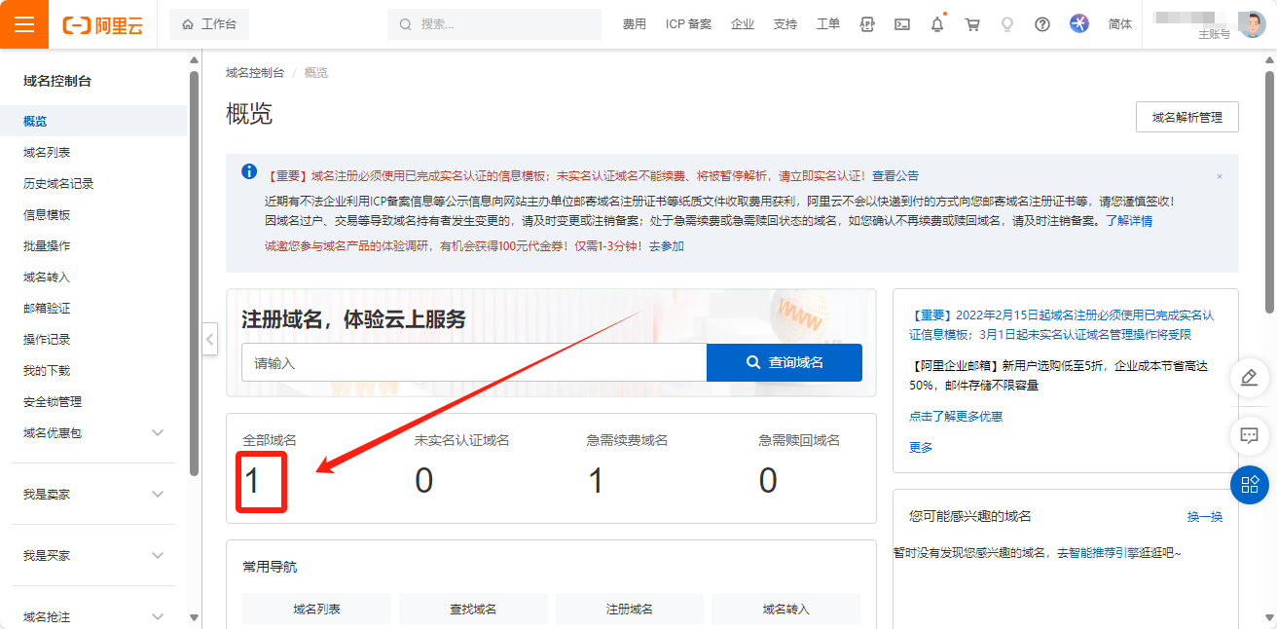Select 域名列表 in the left sidebar
Image resolution: width=1277 pixels, height=629 pixels.
(x=47, y=153)
